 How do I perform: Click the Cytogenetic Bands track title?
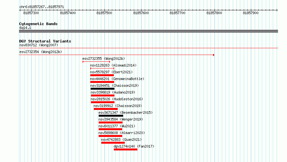click(x=38, y=24)
